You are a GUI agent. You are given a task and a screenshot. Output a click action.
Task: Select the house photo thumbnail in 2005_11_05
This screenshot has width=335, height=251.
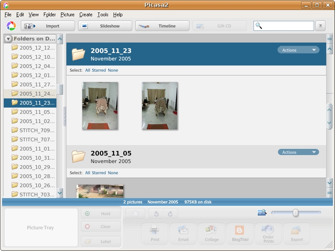pos(100,191)
